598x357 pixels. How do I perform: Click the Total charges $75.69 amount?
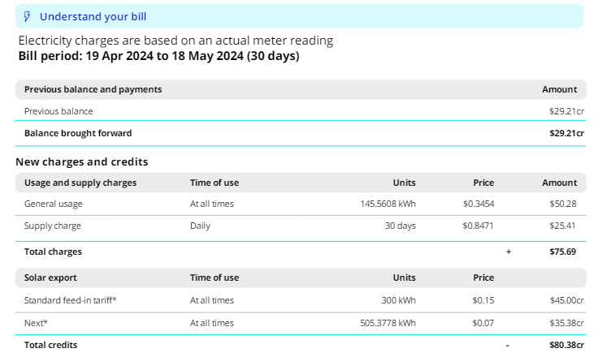pos(563,252)
